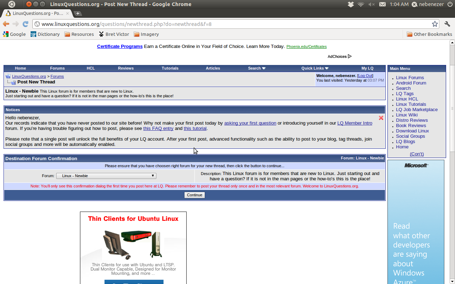455x284 pixels.
Task: Click Thin Clients for Ubuntu ad image
Action: pos(133,248)
